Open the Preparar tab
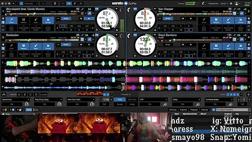The width and height of the screenshot is (252, 142). [194, 110]
